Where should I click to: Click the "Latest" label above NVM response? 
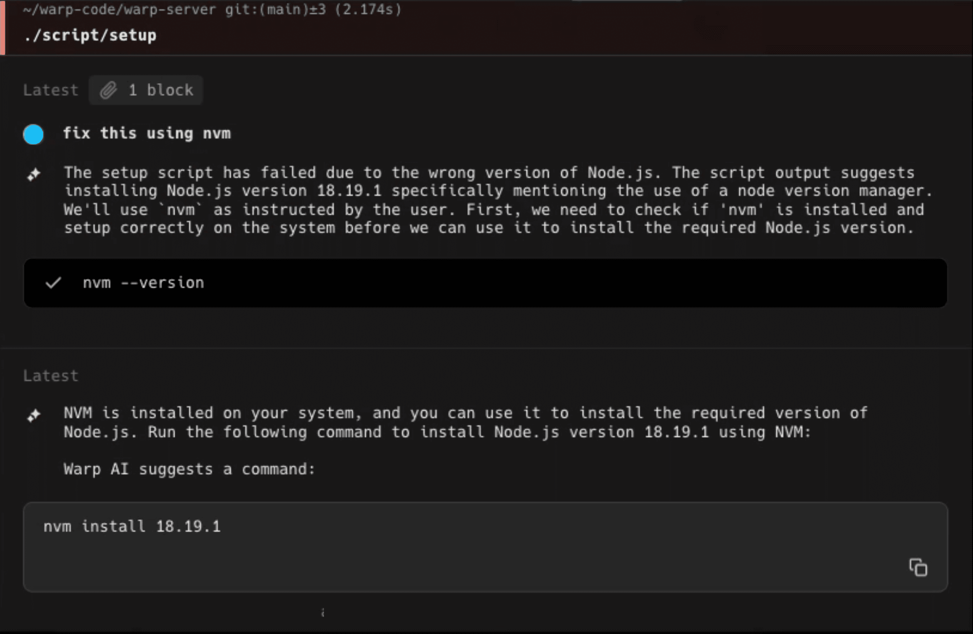(x=50, y=376)
